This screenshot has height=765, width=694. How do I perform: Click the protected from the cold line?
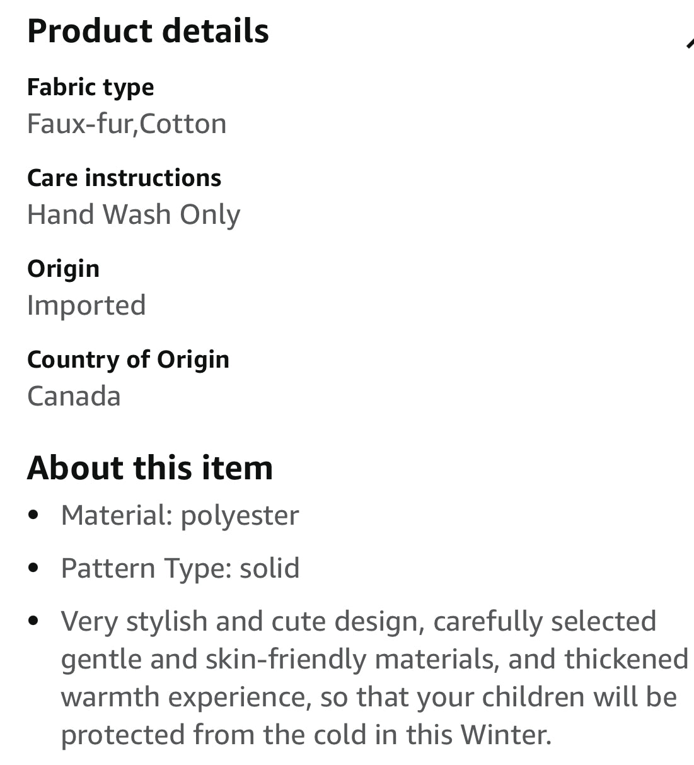[306, 735]
